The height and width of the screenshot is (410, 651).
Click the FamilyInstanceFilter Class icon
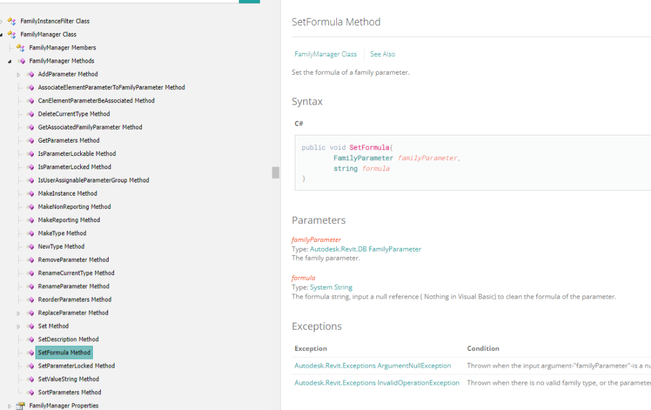point(11,21)
